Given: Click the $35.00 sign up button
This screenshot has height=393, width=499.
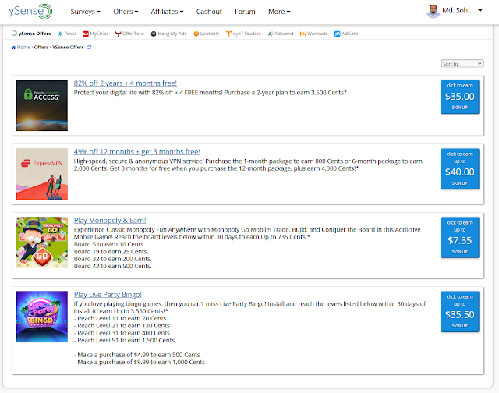Looking at the screenshot, I should coord(460,97).
